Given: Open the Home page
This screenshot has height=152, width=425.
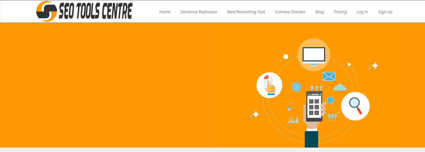Looking at the screenshot, I should coord(165,12).
